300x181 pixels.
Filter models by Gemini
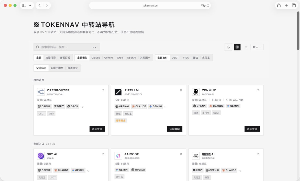pos(108,58)
